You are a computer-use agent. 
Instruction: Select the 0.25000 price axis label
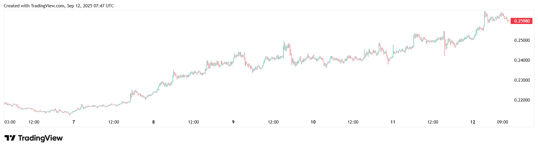[522, 40]
